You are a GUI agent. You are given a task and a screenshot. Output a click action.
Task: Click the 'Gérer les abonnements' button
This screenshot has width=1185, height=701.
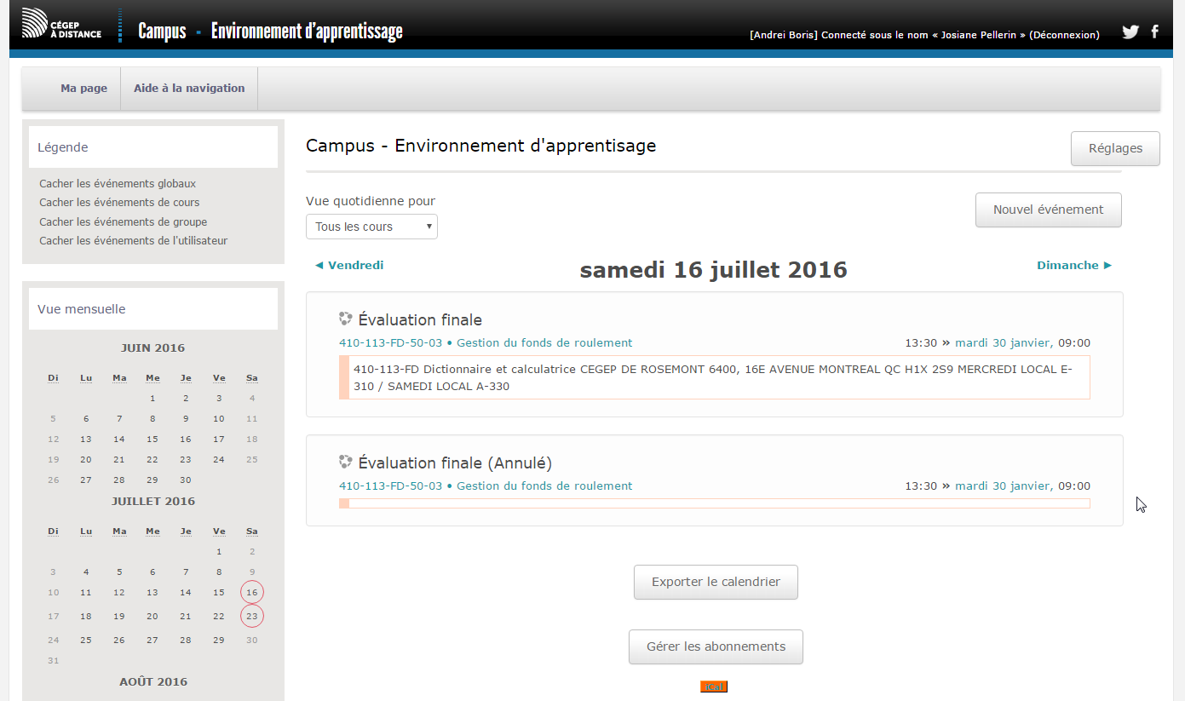(x=716, y=646)
